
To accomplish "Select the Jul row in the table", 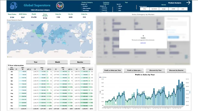I will [51, 90].
